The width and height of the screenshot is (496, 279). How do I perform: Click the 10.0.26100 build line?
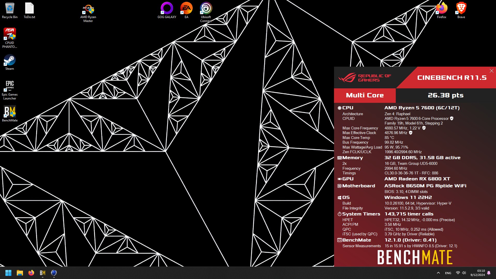[x=418, y=203]
